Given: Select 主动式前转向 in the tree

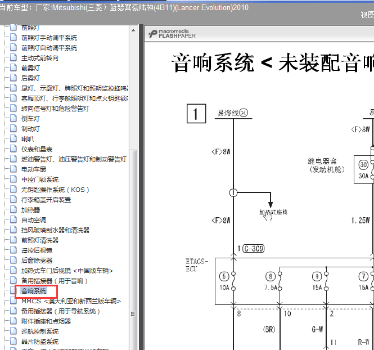Looking at the screenshot, I should [39, 58].
